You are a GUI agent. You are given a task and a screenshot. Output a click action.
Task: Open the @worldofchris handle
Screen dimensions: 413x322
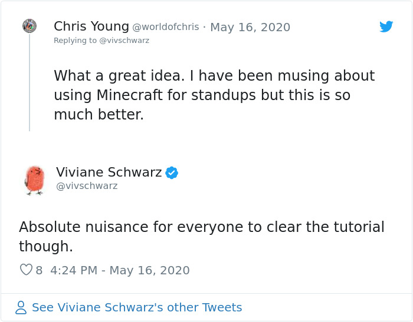165,27
